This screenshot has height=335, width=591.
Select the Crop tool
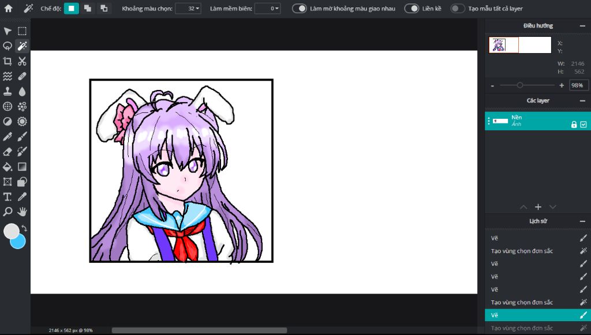tap(8, 61)
